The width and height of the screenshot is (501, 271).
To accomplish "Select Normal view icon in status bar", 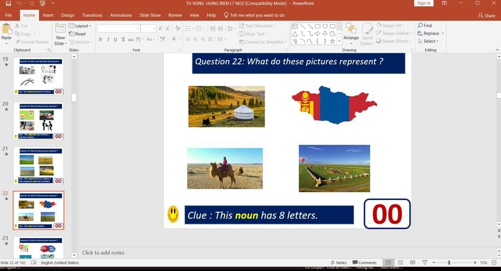I will point(388,262).
